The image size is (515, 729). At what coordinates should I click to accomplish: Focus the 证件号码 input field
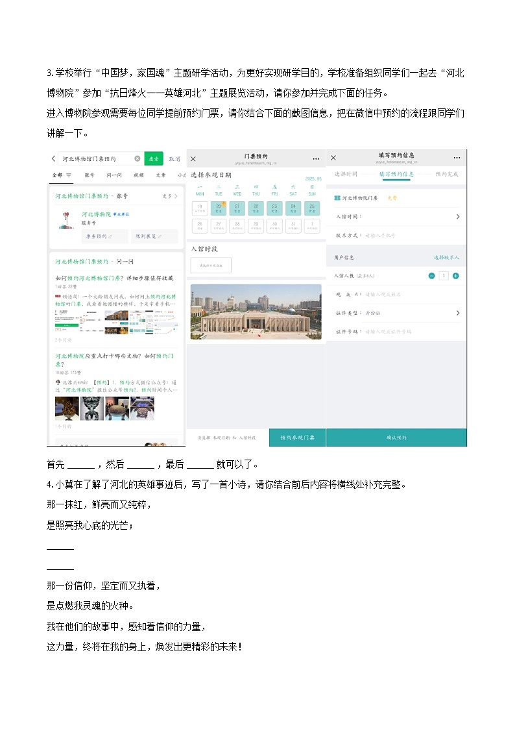[x=411, y=332]
